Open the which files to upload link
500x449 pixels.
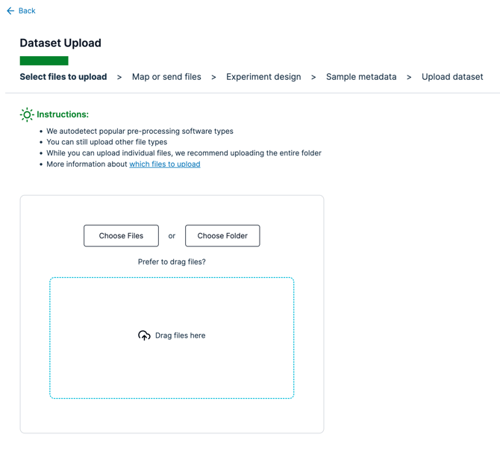point(165,164)
